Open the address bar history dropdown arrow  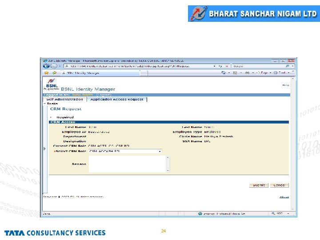click(214, 66)
